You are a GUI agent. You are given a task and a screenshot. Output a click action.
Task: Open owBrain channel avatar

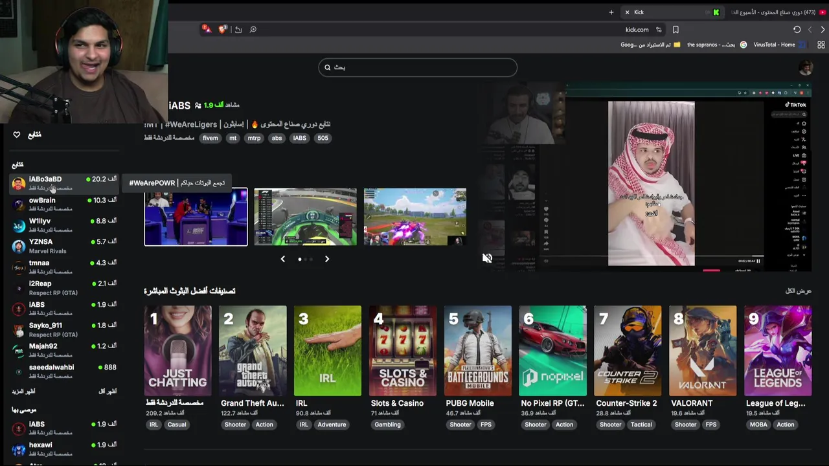18,205
